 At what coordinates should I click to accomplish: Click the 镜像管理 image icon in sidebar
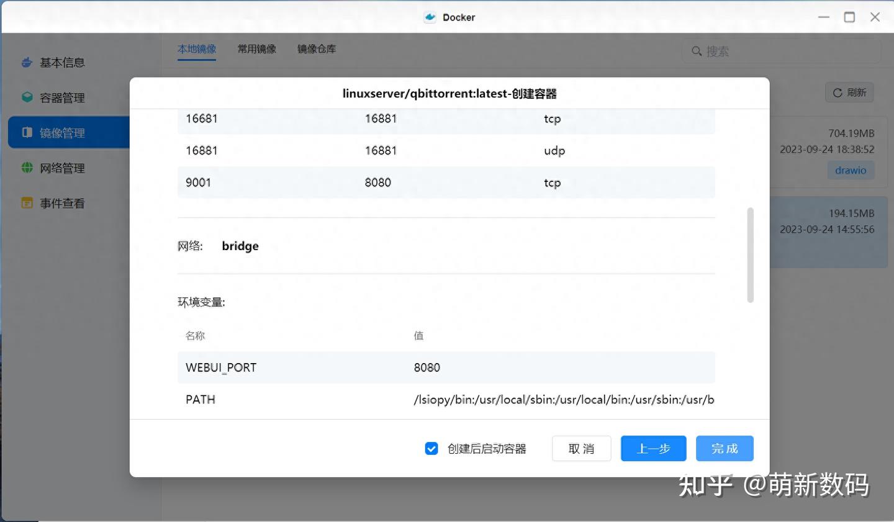pyautogui.click(x=26, y=132)
